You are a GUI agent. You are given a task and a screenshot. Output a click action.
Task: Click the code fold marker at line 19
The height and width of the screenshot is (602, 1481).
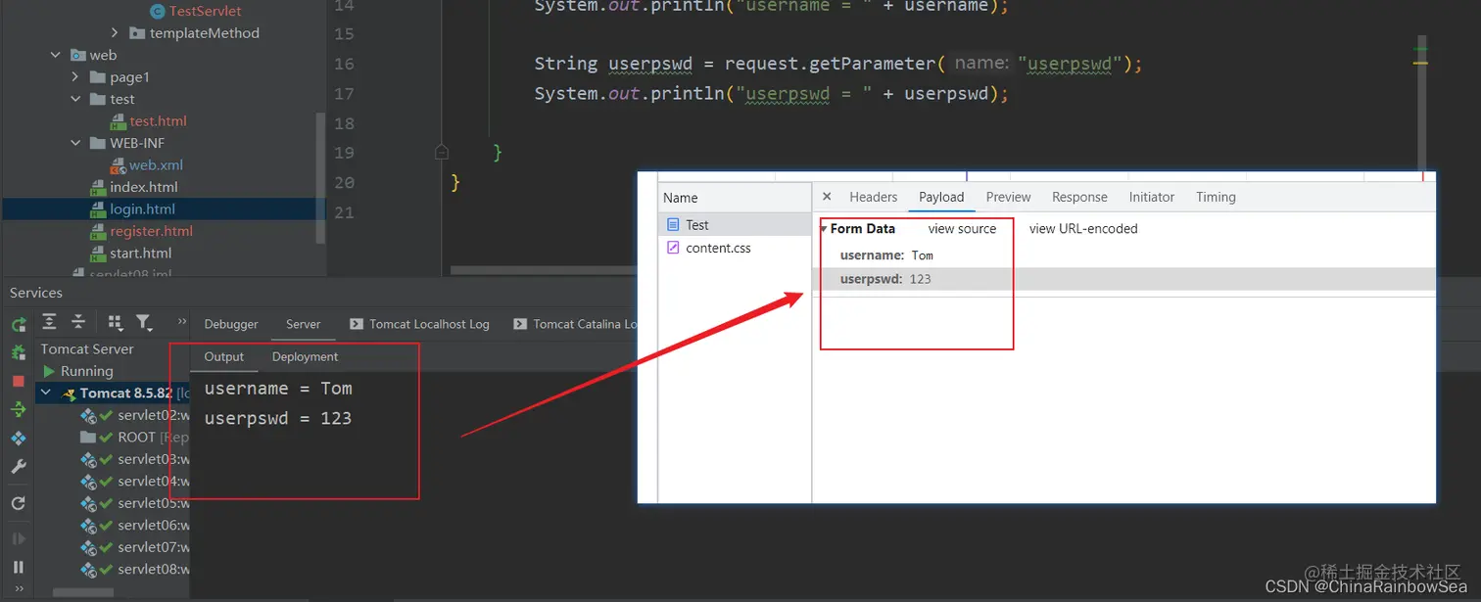click(x=442, y=153)
